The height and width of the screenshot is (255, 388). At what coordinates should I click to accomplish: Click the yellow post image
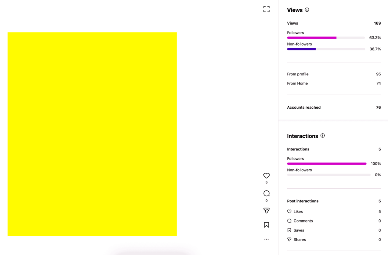coord(92,134)
